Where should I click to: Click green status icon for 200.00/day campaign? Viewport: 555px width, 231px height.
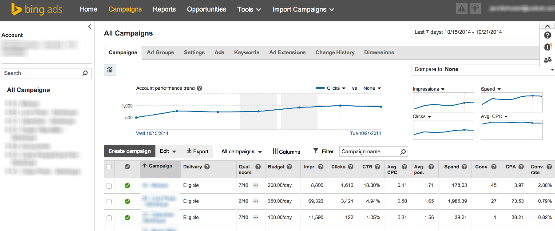pyautogui.click(x=127, y=185)
